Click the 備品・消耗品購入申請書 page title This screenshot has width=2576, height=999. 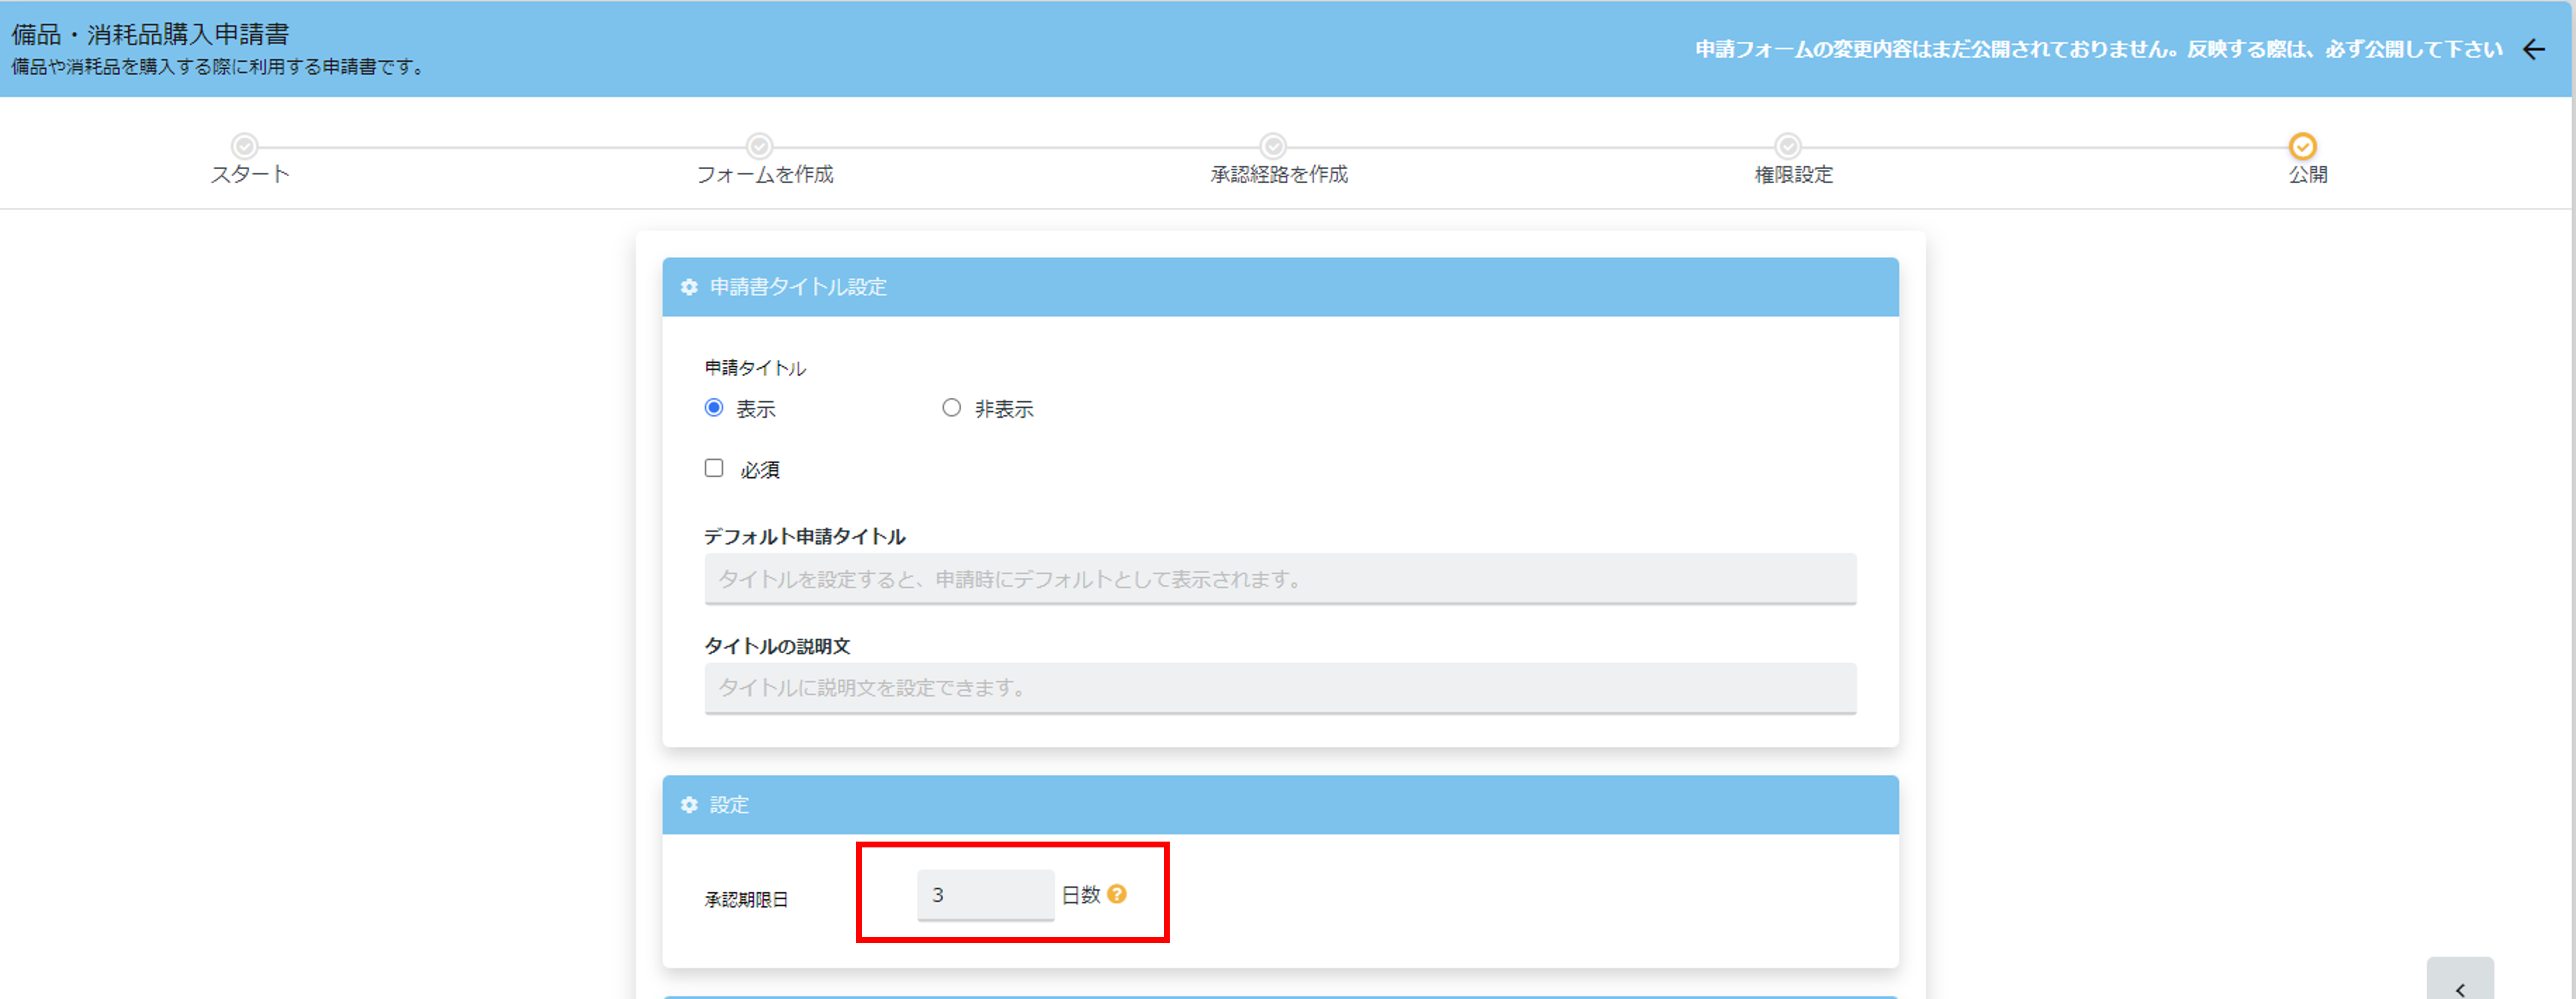coord(150,34)
